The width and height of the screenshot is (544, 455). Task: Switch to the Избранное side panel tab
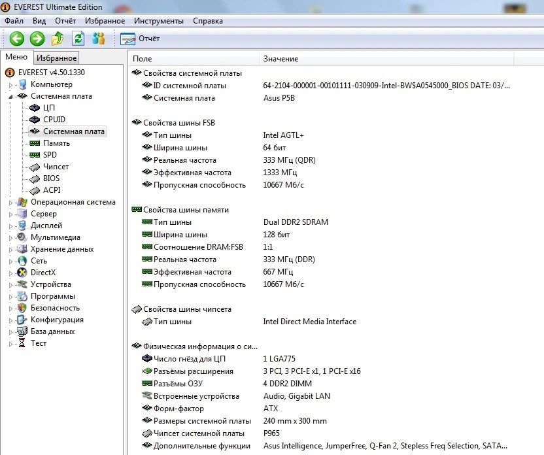pos(56,58)
